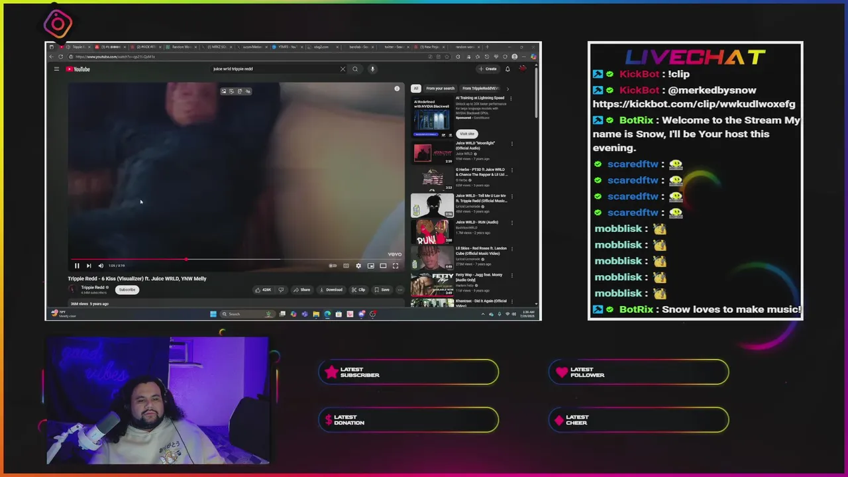Open File Explorer from taskbar
848x477 pixels.
tap(316, 314)
